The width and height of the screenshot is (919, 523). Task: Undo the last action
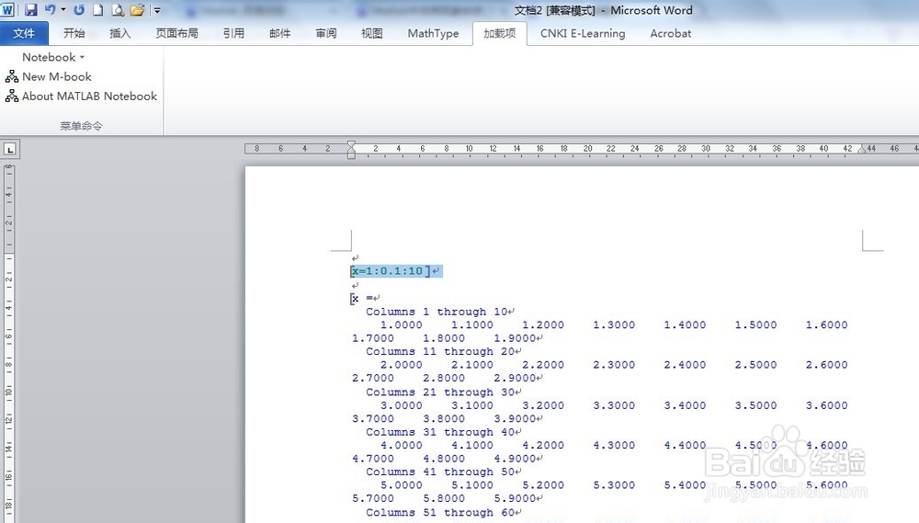click(x=50, y=10)
